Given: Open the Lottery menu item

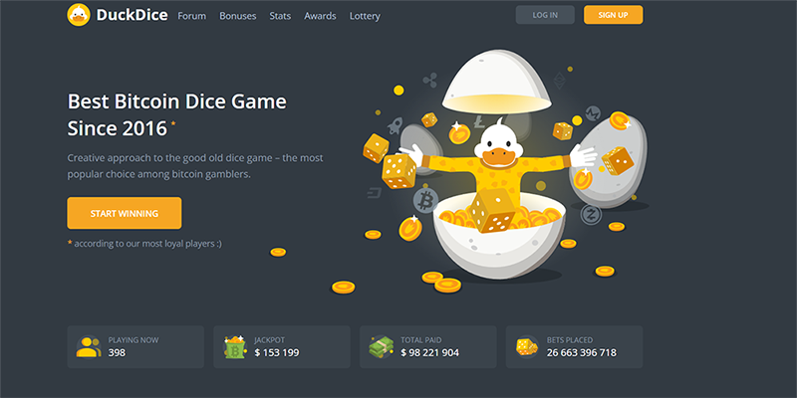Looking at the screenshot, I should click(x=365, y=16).
